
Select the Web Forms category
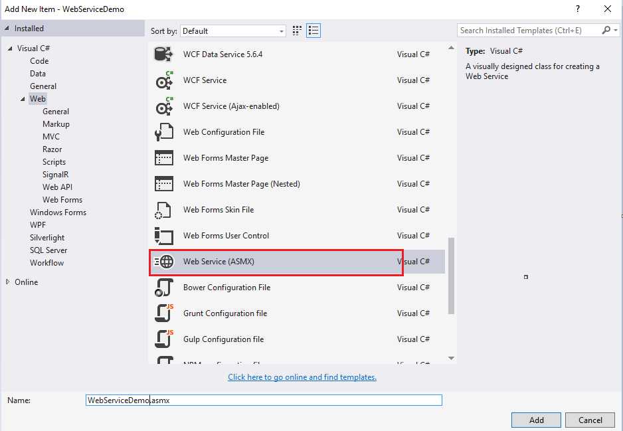pyautogui.click(x=62, y=200)
